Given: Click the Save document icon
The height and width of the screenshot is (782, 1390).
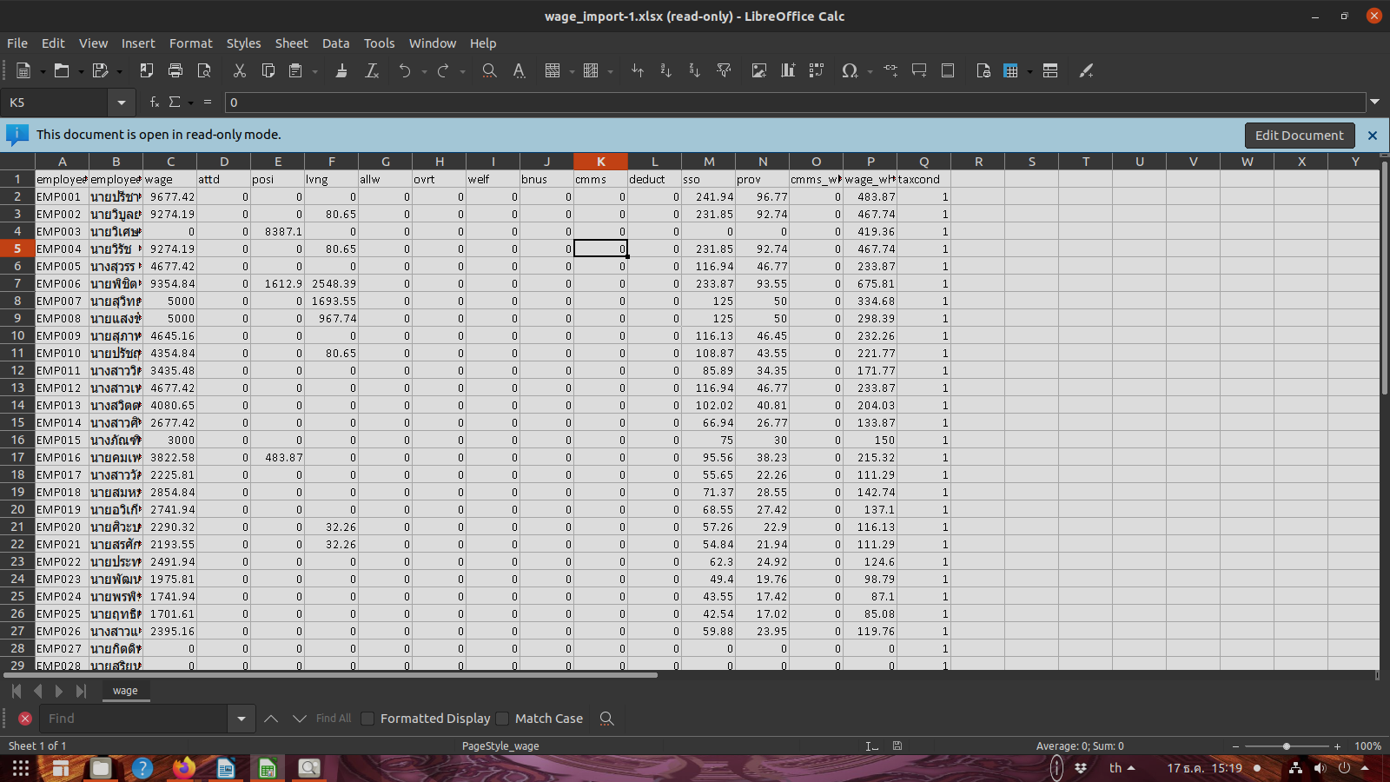Looking at the screenshot, I should click(101, 71).
